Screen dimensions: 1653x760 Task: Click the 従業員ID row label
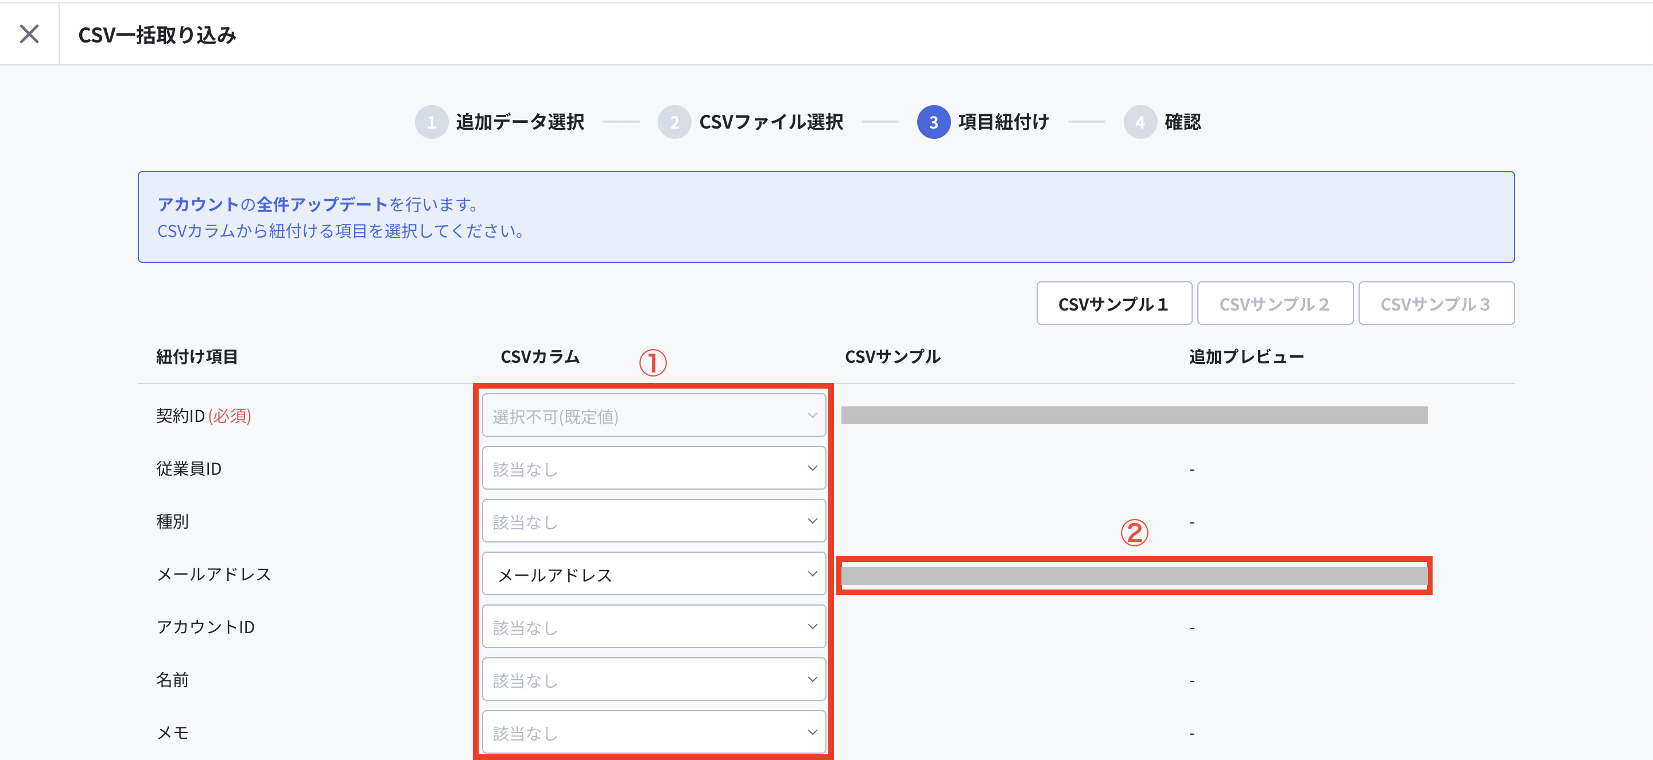[189, 468]
